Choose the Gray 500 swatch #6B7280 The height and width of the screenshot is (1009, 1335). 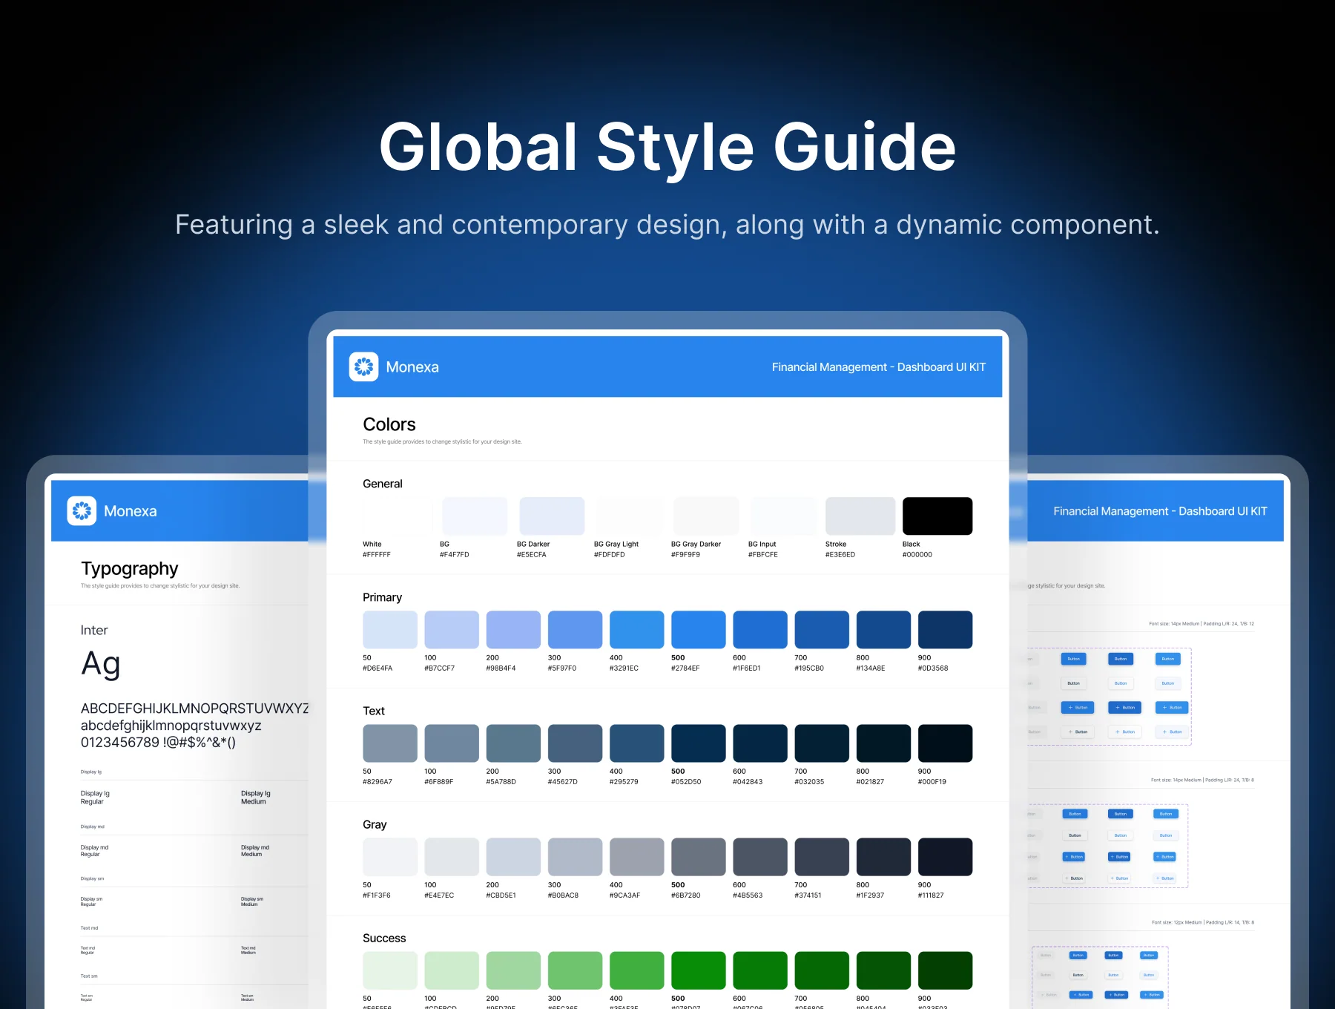pyautogui.click(x=699, y=857)
